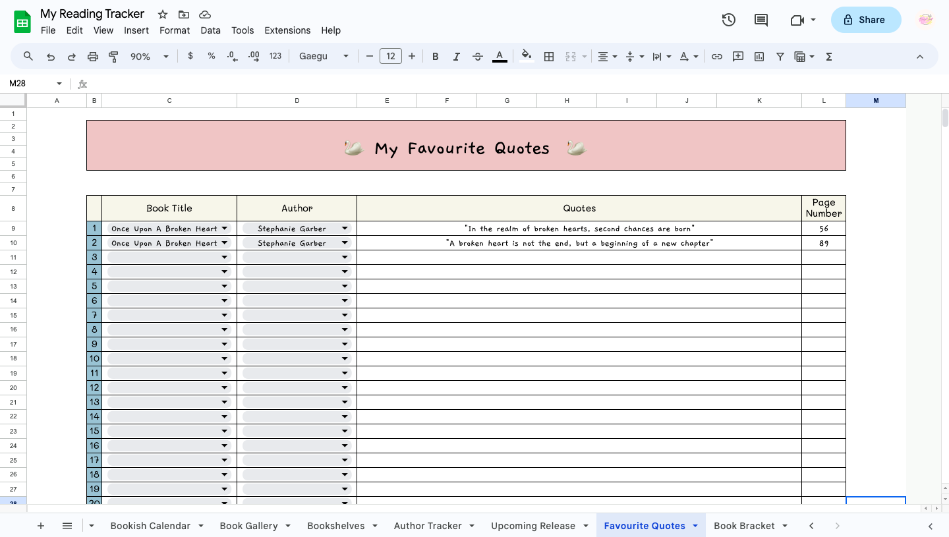Click the insert link icon
949x537 pixels.
(717, 57)
